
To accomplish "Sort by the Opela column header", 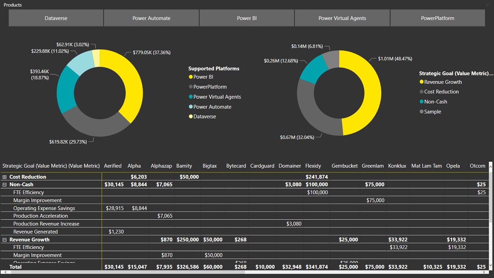I will coord(453,166).
